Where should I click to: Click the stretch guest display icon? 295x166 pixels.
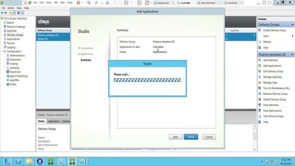click(147, 3)
